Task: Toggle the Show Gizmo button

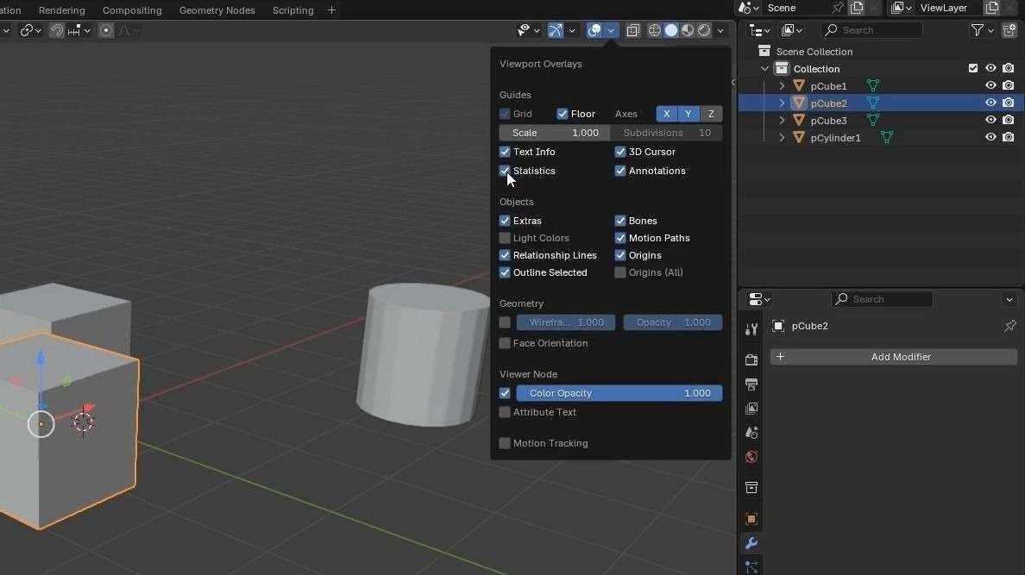Action: tap(555, 30)
